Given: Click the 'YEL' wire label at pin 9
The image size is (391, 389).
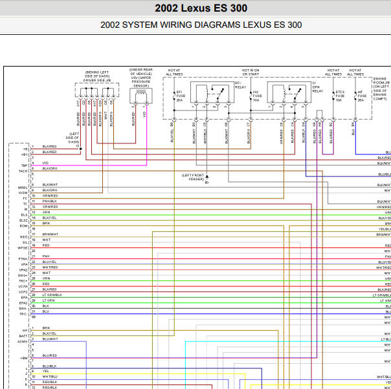Looking at the screenshot, I should click(46, 371).
